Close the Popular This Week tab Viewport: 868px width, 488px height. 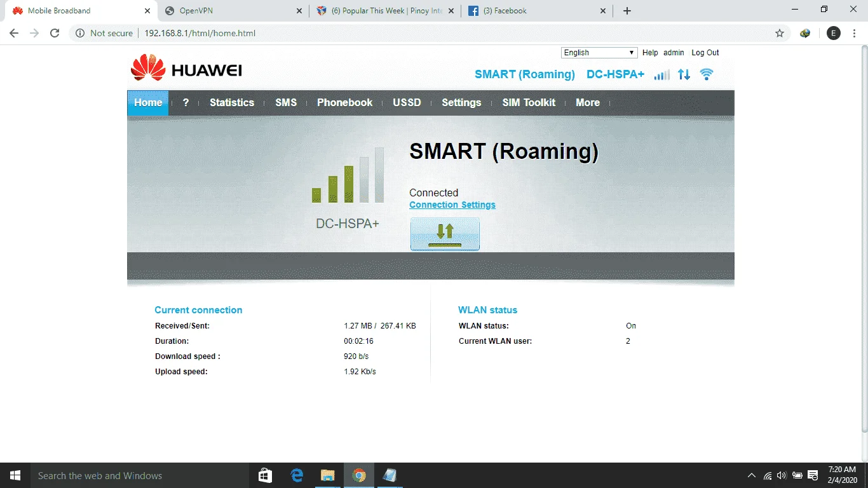click(452, 11)
